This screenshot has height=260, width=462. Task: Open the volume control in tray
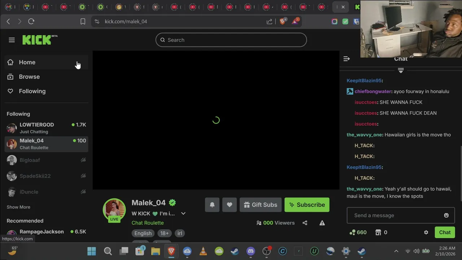point(417,251)
